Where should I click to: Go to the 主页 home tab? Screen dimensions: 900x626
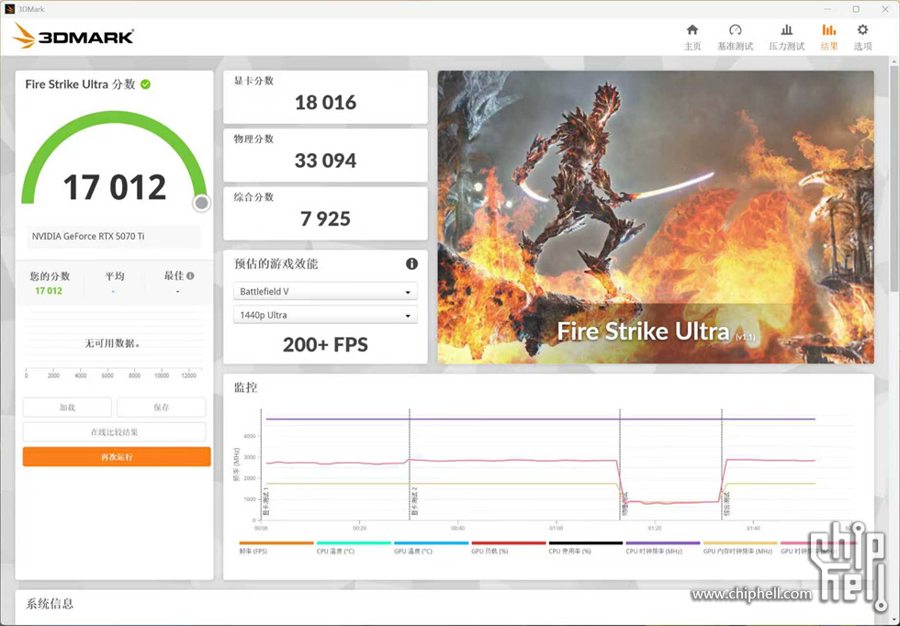coord(692,38)
